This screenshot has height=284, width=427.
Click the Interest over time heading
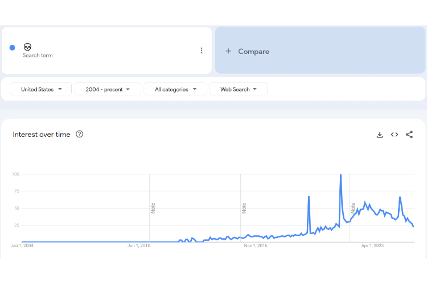click(42, 135)
